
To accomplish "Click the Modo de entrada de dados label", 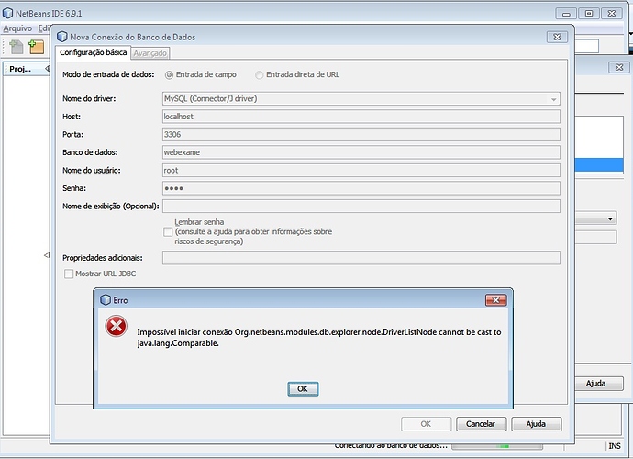I will (x=108, y=74).
